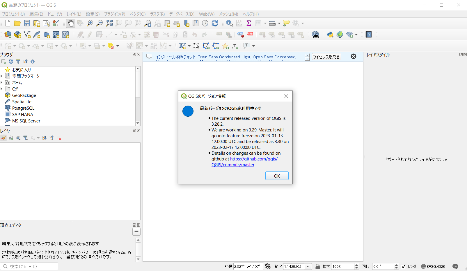Toggle the Browser properties widget info icon
Screen dimensions: 467x271
33,62
